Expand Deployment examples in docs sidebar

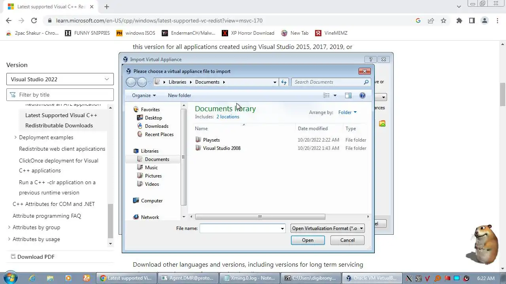(15, 137)
